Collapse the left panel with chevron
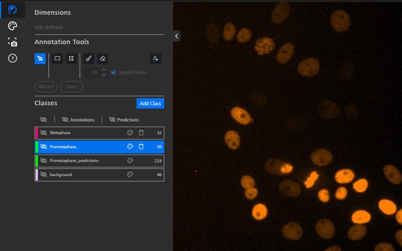 tap(176, 36)
